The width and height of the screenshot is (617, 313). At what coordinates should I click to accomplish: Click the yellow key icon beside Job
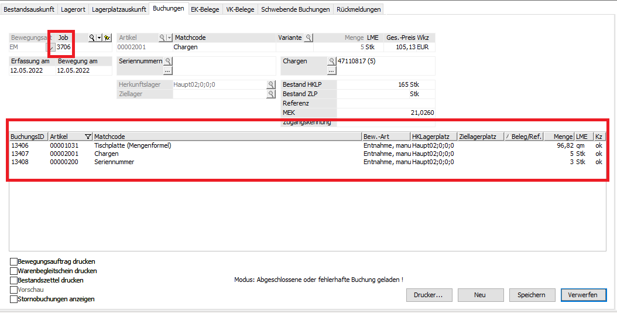click(x=107, y=38)
